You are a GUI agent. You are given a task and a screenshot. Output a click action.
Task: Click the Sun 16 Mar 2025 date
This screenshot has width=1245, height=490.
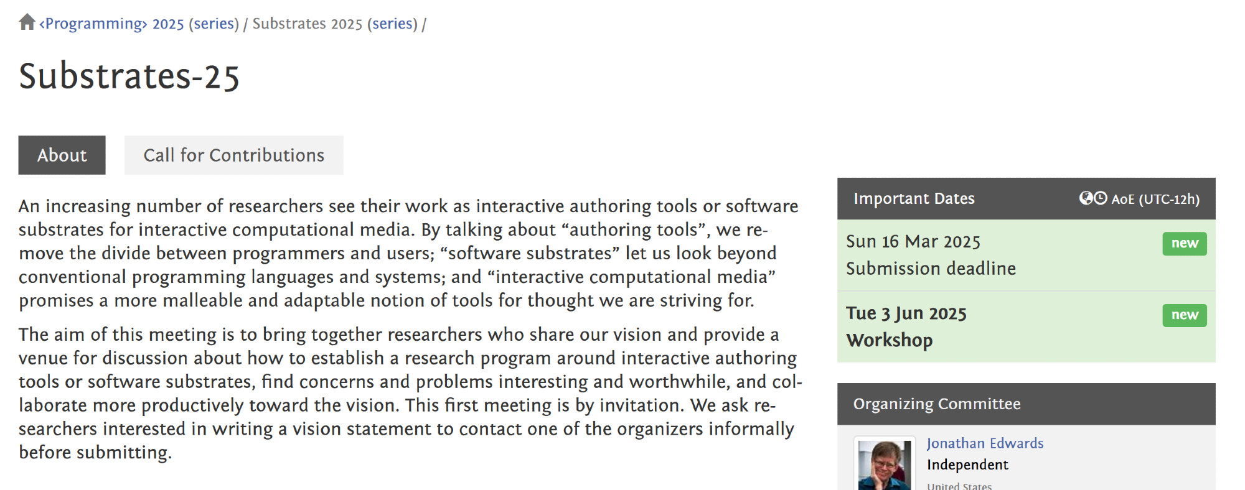pos(913,242)
